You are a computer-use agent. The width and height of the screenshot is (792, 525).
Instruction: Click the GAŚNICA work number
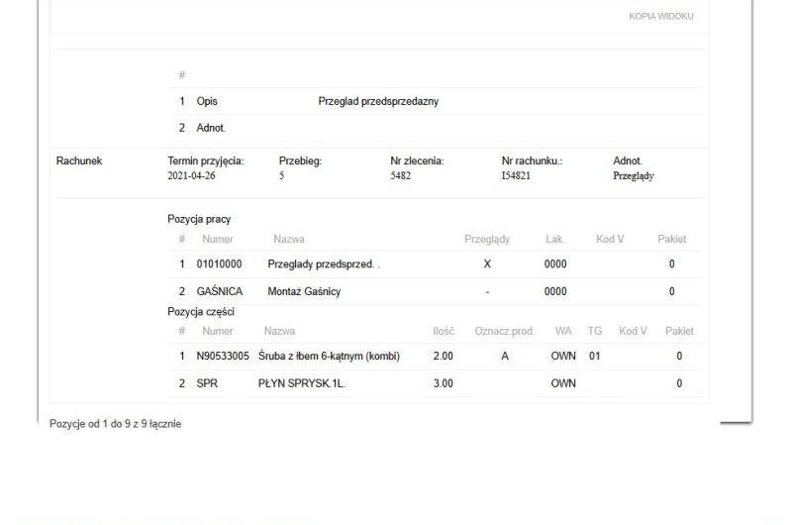tap(220, 291)
